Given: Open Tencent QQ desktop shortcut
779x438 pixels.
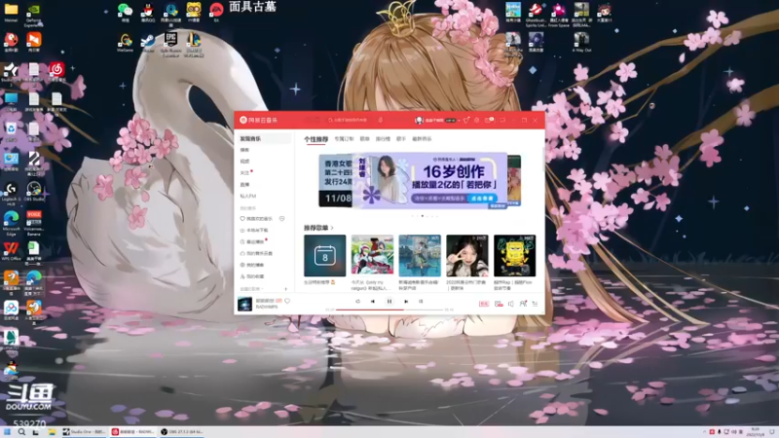Looking at the screenshot, I should [x=148, y=13].
